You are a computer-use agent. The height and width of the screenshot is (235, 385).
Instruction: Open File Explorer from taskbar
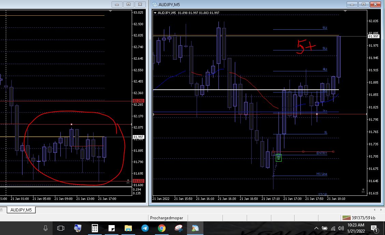[x=128, y=228]
